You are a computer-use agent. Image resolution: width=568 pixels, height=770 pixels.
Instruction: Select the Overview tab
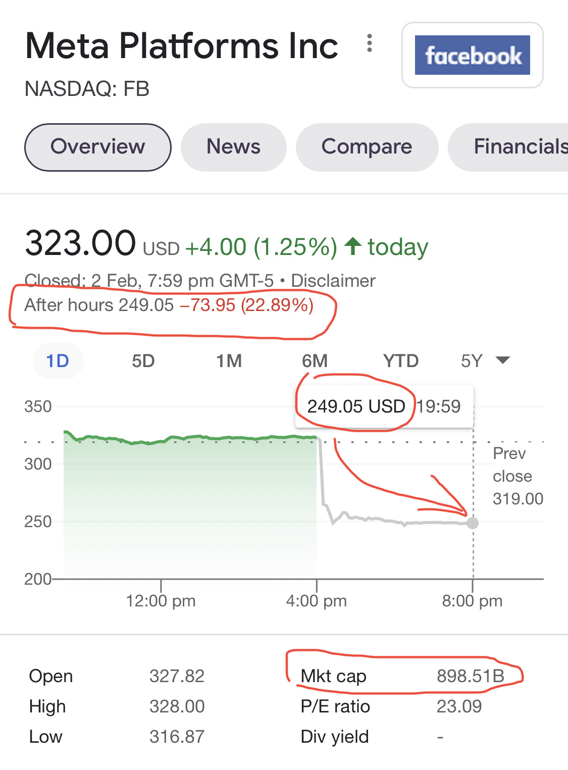click(98, 147)
